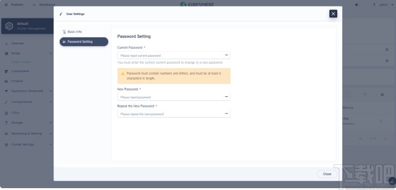This screenshot has width=396, height=190.
Task: Open the Platform menu in top bar
Action: tap(17, 5)
